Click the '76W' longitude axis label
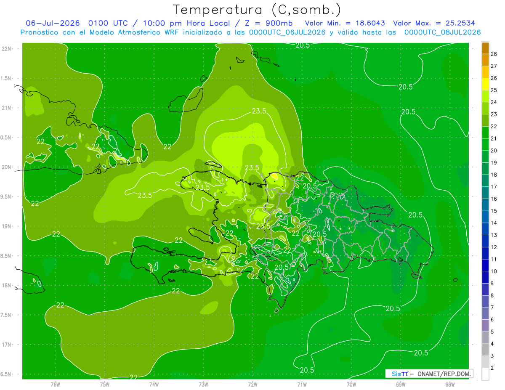This screenshot has width=505, height=390. 55,384
